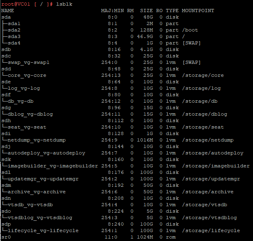Click the sda4 partition entry
This screenshot has width=253, height=241.
14,43
